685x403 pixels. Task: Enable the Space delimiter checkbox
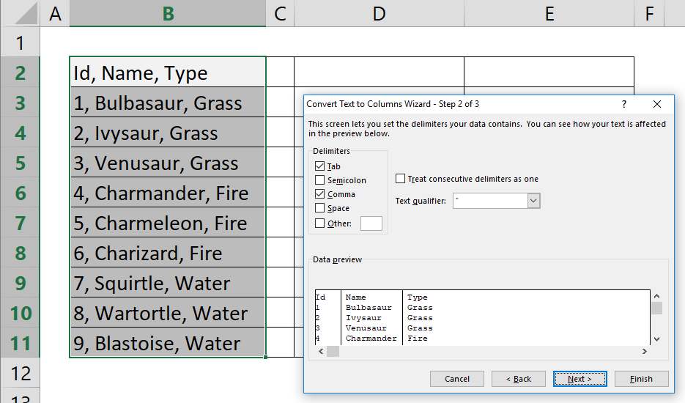tap(319, 208)
